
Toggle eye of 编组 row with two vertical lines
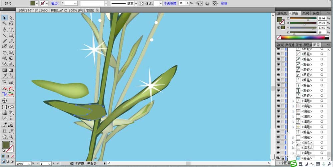[x=278, y=117]
